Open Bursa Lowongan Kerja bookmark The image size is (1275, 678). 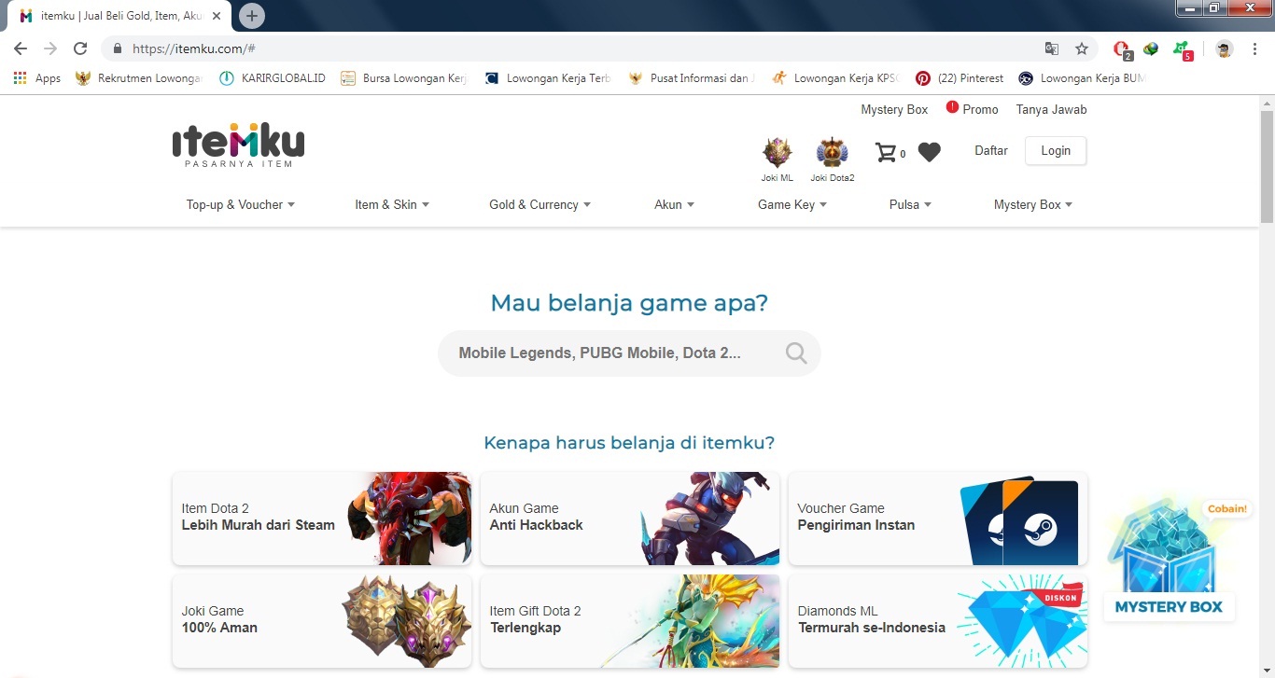tap(403, 78)
